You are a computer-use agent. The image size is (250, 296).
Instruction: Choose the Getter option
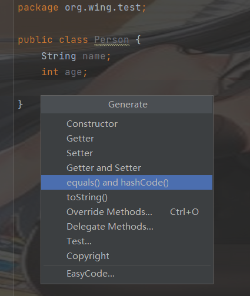pyautogui.click(x=126, y=139)
